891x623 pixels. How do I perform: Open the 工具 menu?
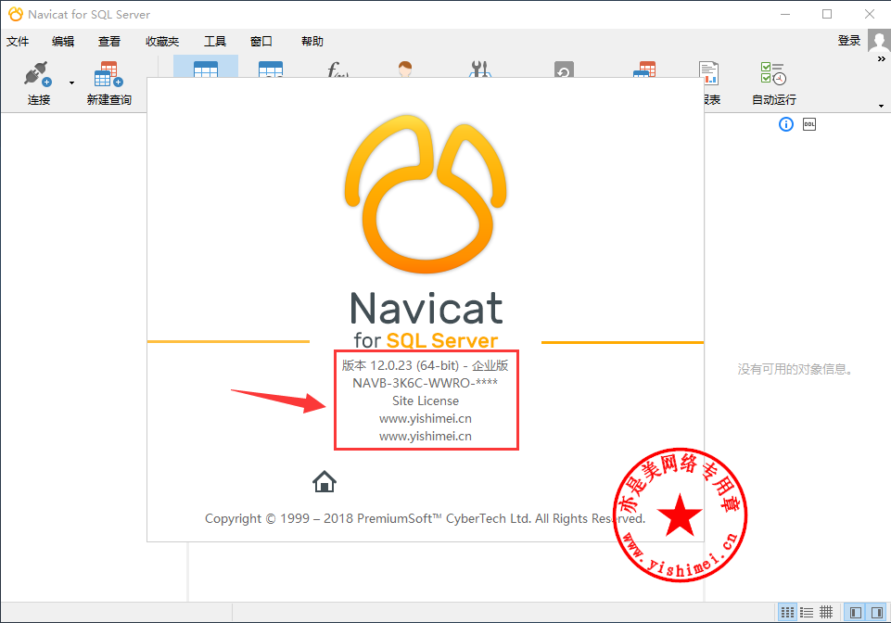point(215,42)
